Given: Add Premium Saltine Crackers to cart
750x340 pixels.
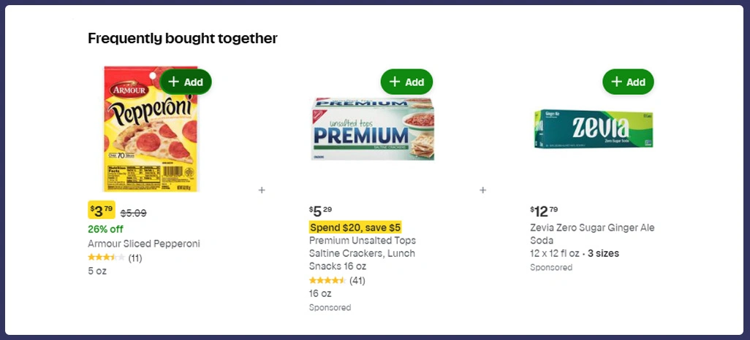Looking at the screenshot, I should coord(406,82).
